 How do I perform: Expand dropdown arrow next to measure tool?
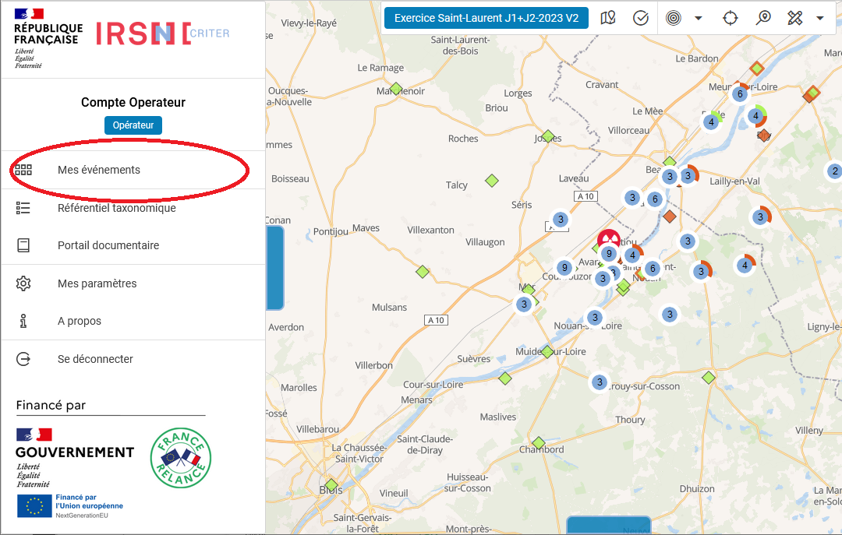819,18
